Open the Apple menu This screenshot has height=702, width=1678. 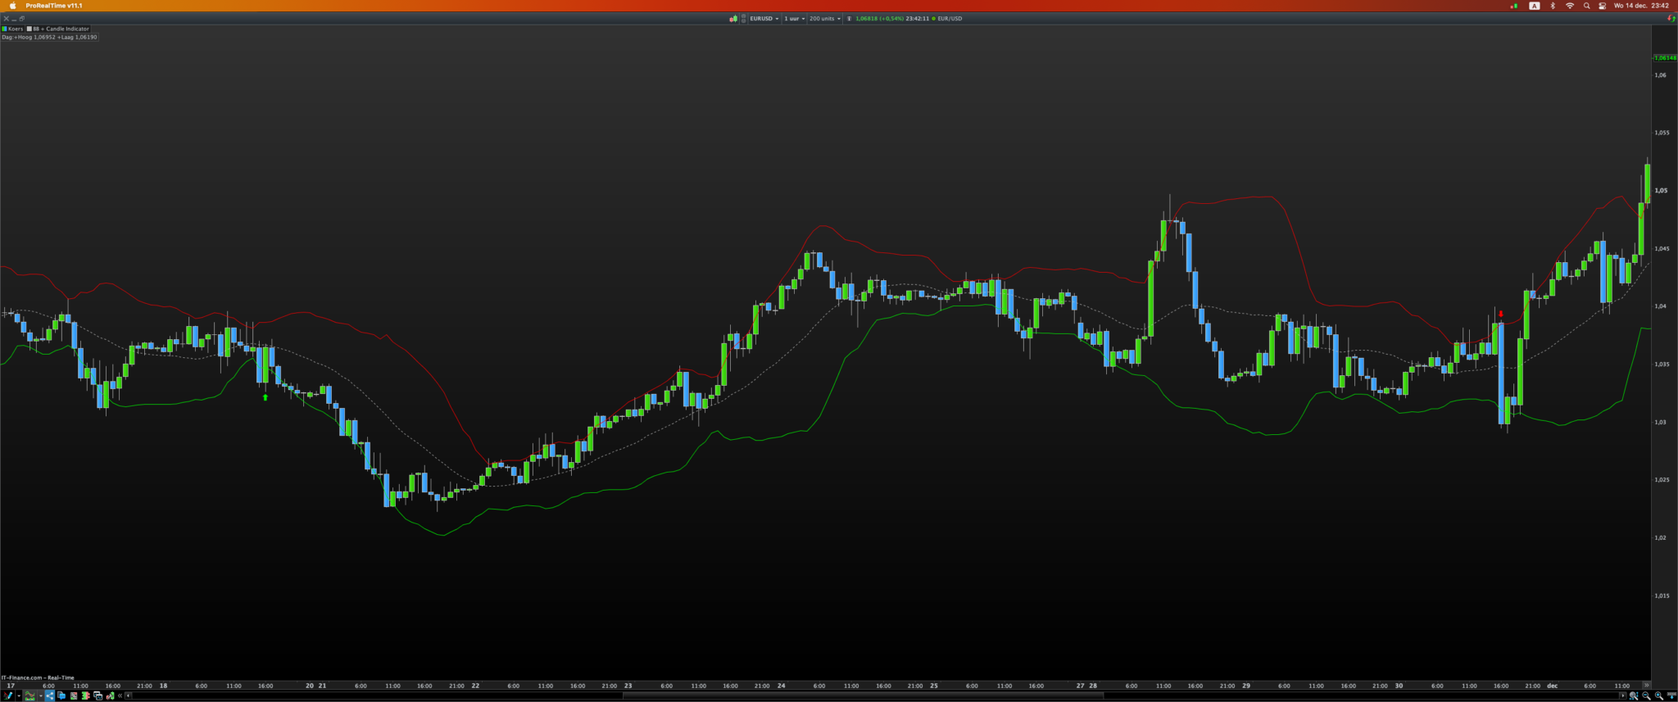coord(12,6)
